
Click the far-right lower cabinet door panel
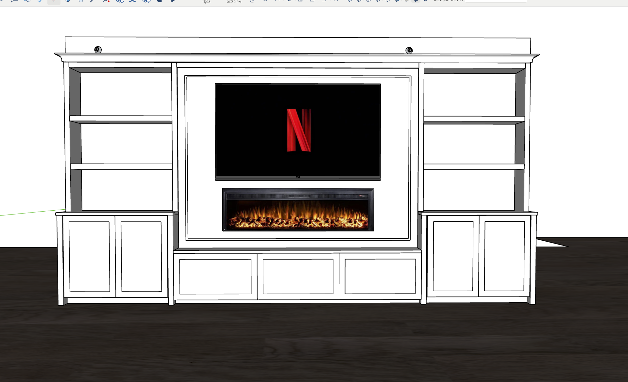[x=504, y=256]
